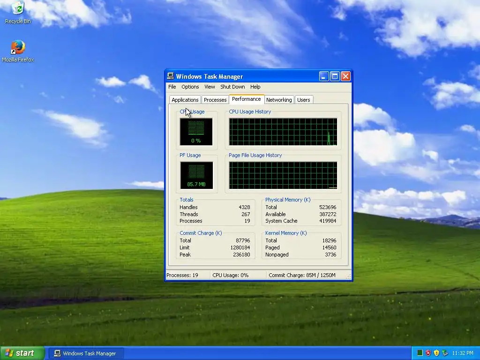Open the File menu
The width and height of the screenshot is (480, 360).
[x=172, y=87]
